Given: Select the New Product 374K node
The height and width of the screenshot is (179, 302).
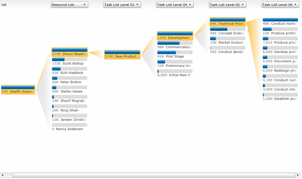Looking at the screenshot, I should pyautogui.click(x=122, y=55).
